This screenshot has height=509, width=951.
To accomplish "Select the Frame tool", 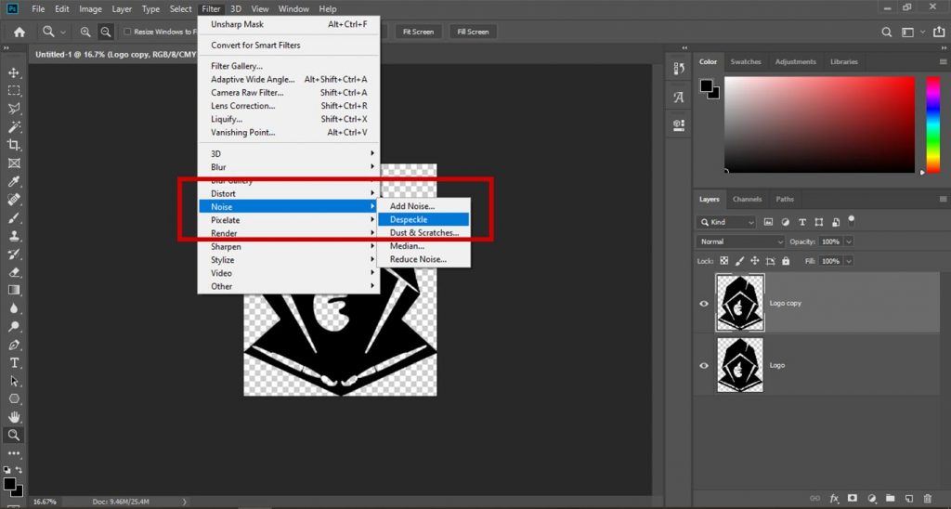I will 14,163.
